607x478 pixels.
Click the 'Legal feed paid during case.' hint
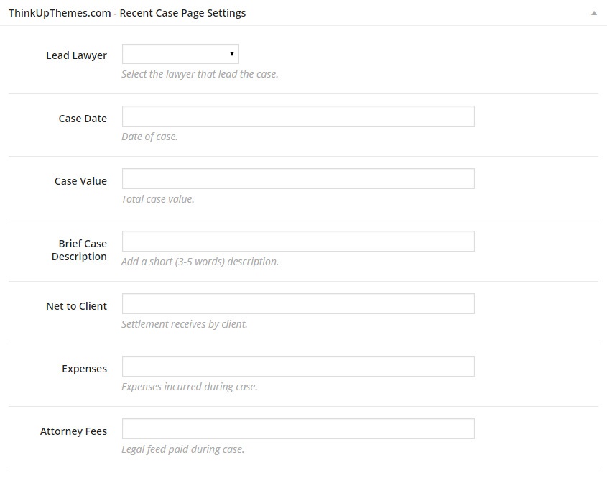click(183, 449)
